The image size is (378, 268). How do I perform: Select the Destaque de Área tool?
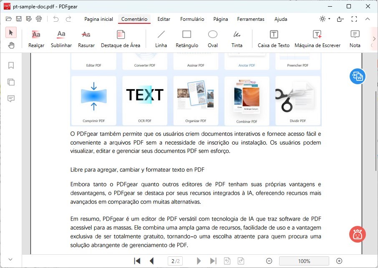tap(121, 39)
